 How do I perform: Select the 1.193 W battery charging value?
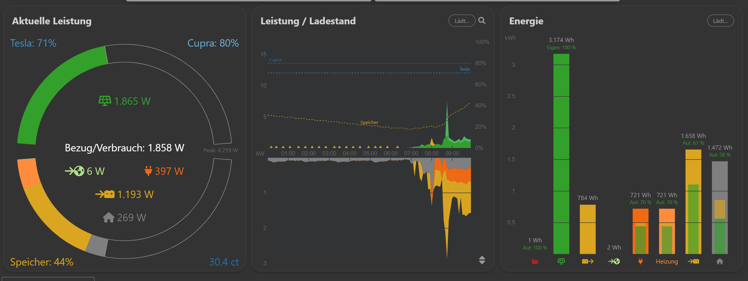pos(136,194)
